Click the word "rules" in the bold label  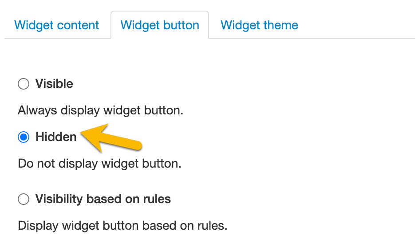155,199
